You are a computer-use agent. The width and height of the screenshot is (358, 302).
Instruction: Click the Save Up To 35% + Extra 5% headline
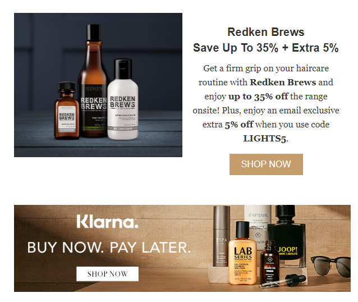point(266,48)
